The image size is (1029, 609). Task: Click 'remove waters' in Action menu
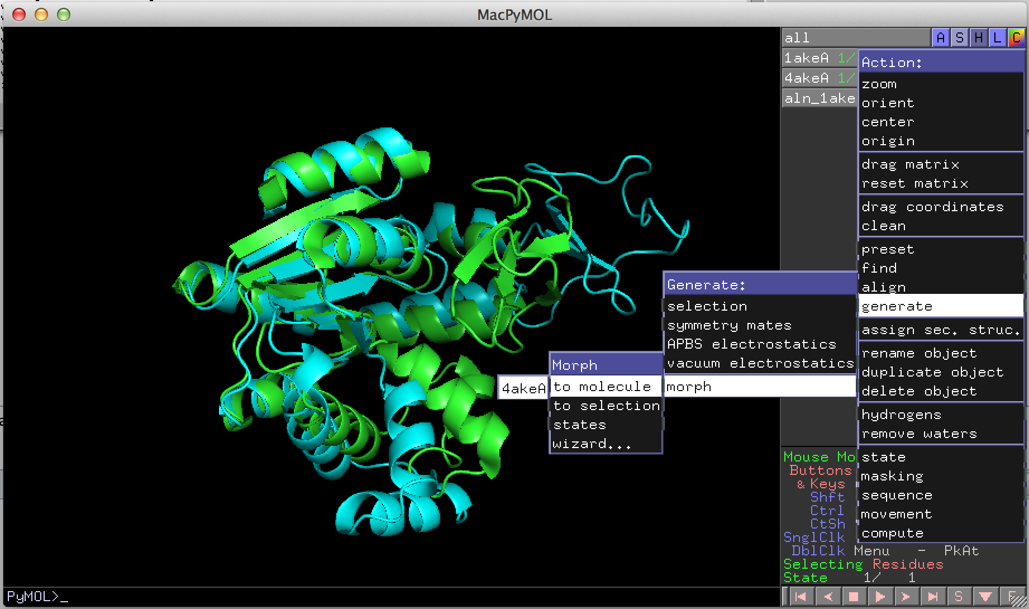tap(919, 434)
